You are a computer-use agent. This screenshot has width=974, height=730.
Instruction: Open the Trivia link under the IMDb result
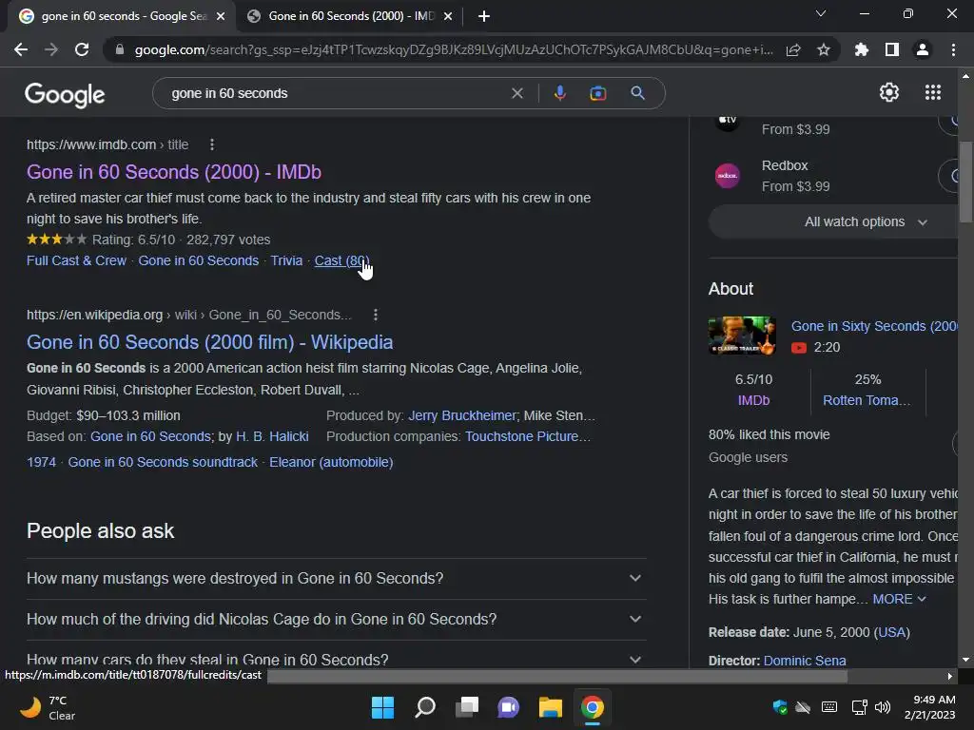286,260
